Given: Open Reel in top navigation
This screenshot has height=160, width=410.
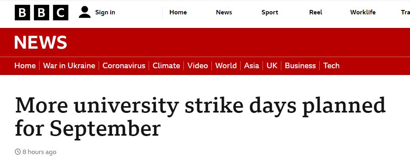Looking at the screenshot, I should [x=316, y=12].
